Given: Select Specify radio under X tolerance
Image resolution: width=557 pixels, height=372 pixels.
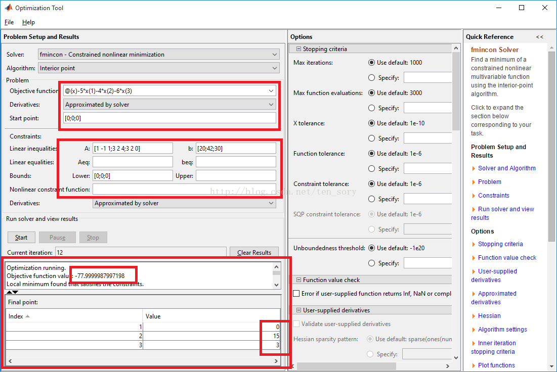Looking at the screenshot, I should [x=371, y=138].
